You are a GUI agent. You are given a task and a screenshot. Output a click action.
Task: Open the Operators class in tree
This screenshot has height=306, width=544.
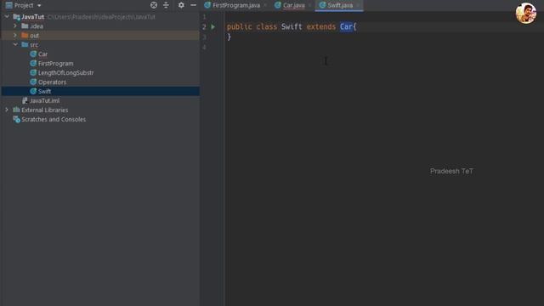click(52, 82)
